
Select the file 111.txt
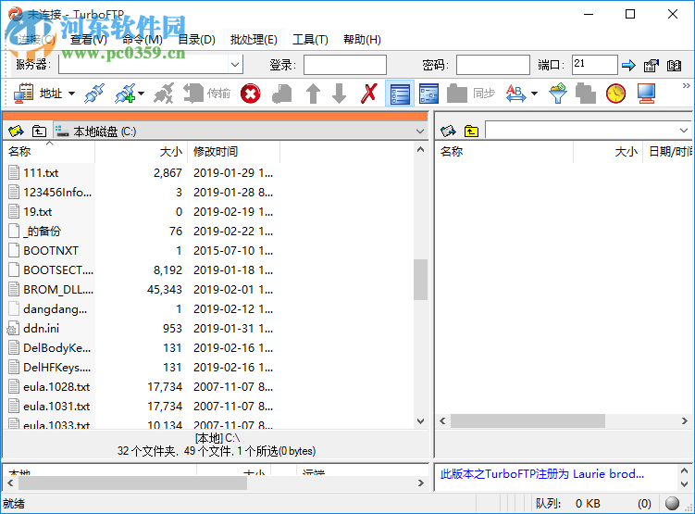(41, 173)
